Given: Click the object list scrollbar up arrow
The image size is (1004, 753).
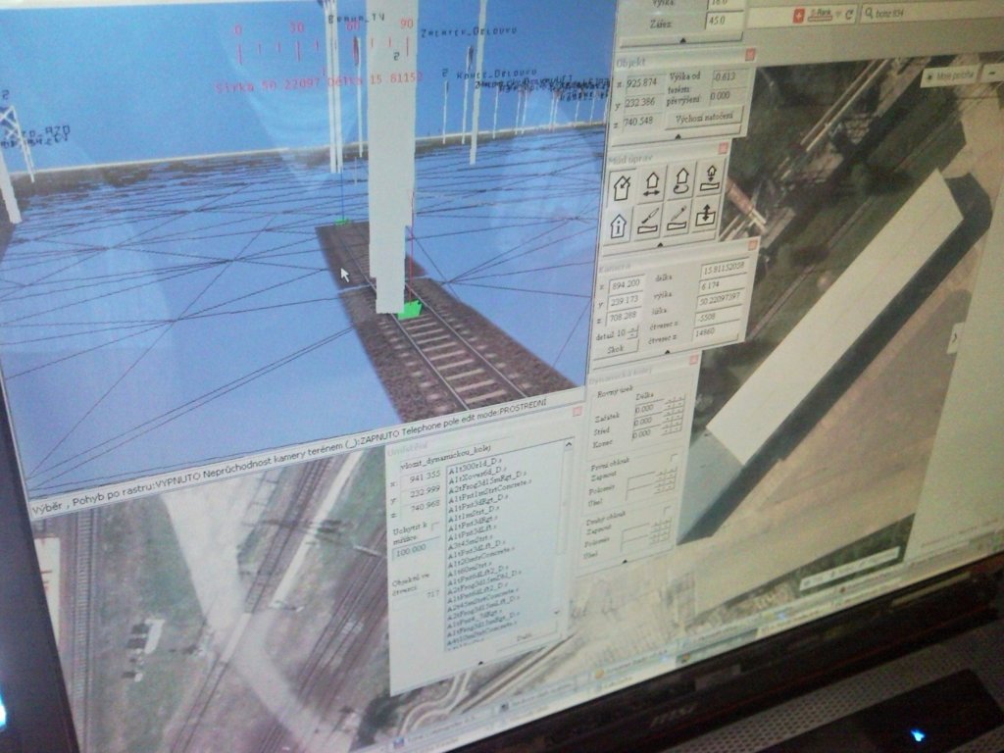Looking at the screenshot, I should pyautogui.click(x=569, y=445).
